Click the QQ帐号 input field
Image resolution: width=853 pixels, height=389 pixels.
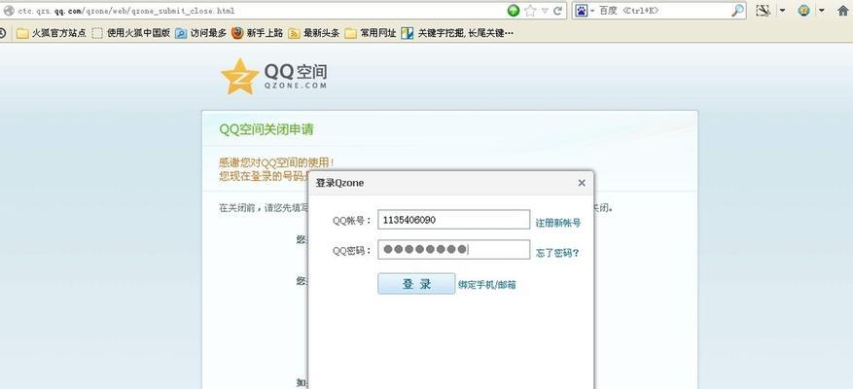(453, 220)
